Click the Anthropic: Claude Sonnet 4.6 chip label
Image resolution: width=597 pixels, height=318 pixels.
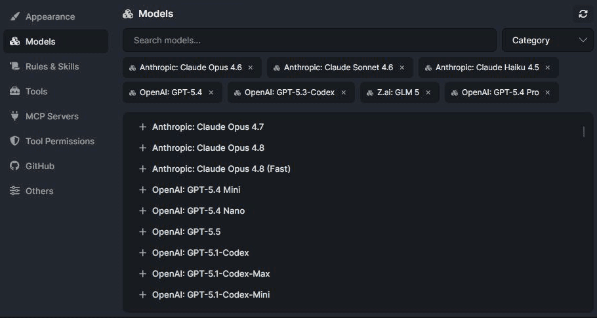pos(339,68)
